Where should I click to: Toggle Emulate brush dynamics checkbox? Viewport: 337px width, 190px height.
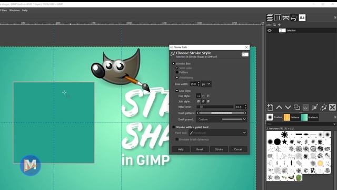(177, 139)
